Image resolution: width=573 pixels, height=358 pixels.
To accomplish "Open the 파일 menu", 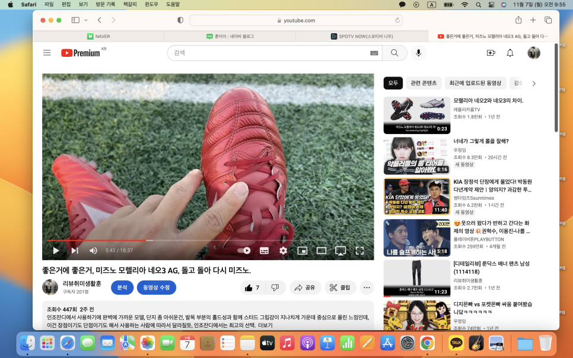I will (49, 4).
